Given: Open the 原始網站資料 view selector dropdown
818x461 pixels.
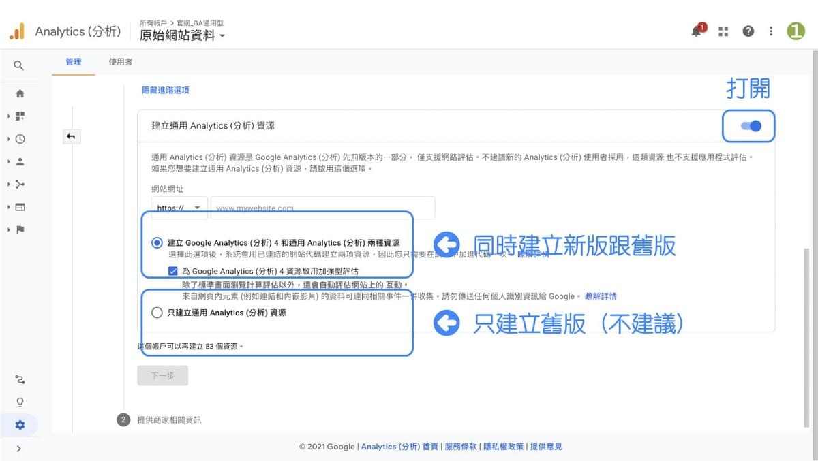Looking at the screenshot, I should click(x=183, y=35).
